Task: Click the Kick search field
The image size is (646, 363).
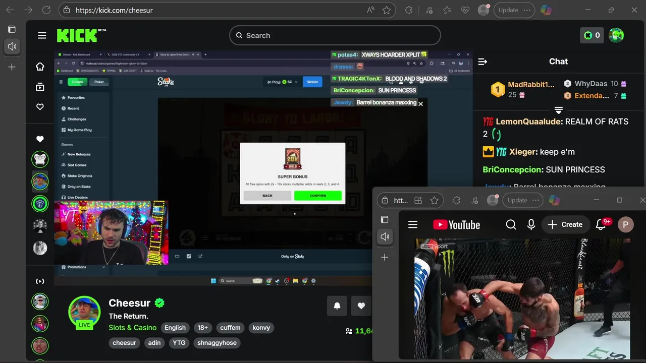Action: click(x=335, y=35)
